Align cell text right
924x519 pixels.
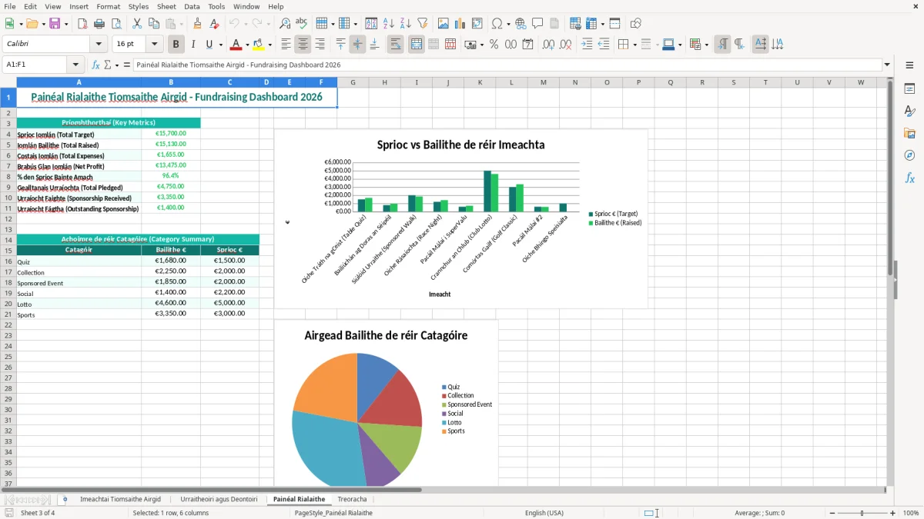[320, 45]
